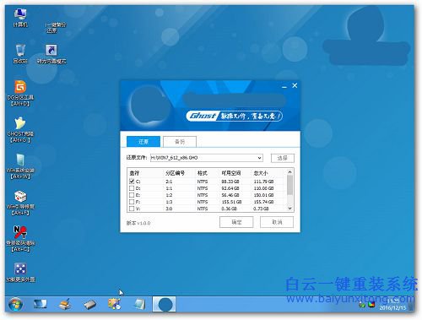The height and width of the screenshot is (320, 422).
Task: Uncheck the C: partition checkbox
Action: pos(132,182)
